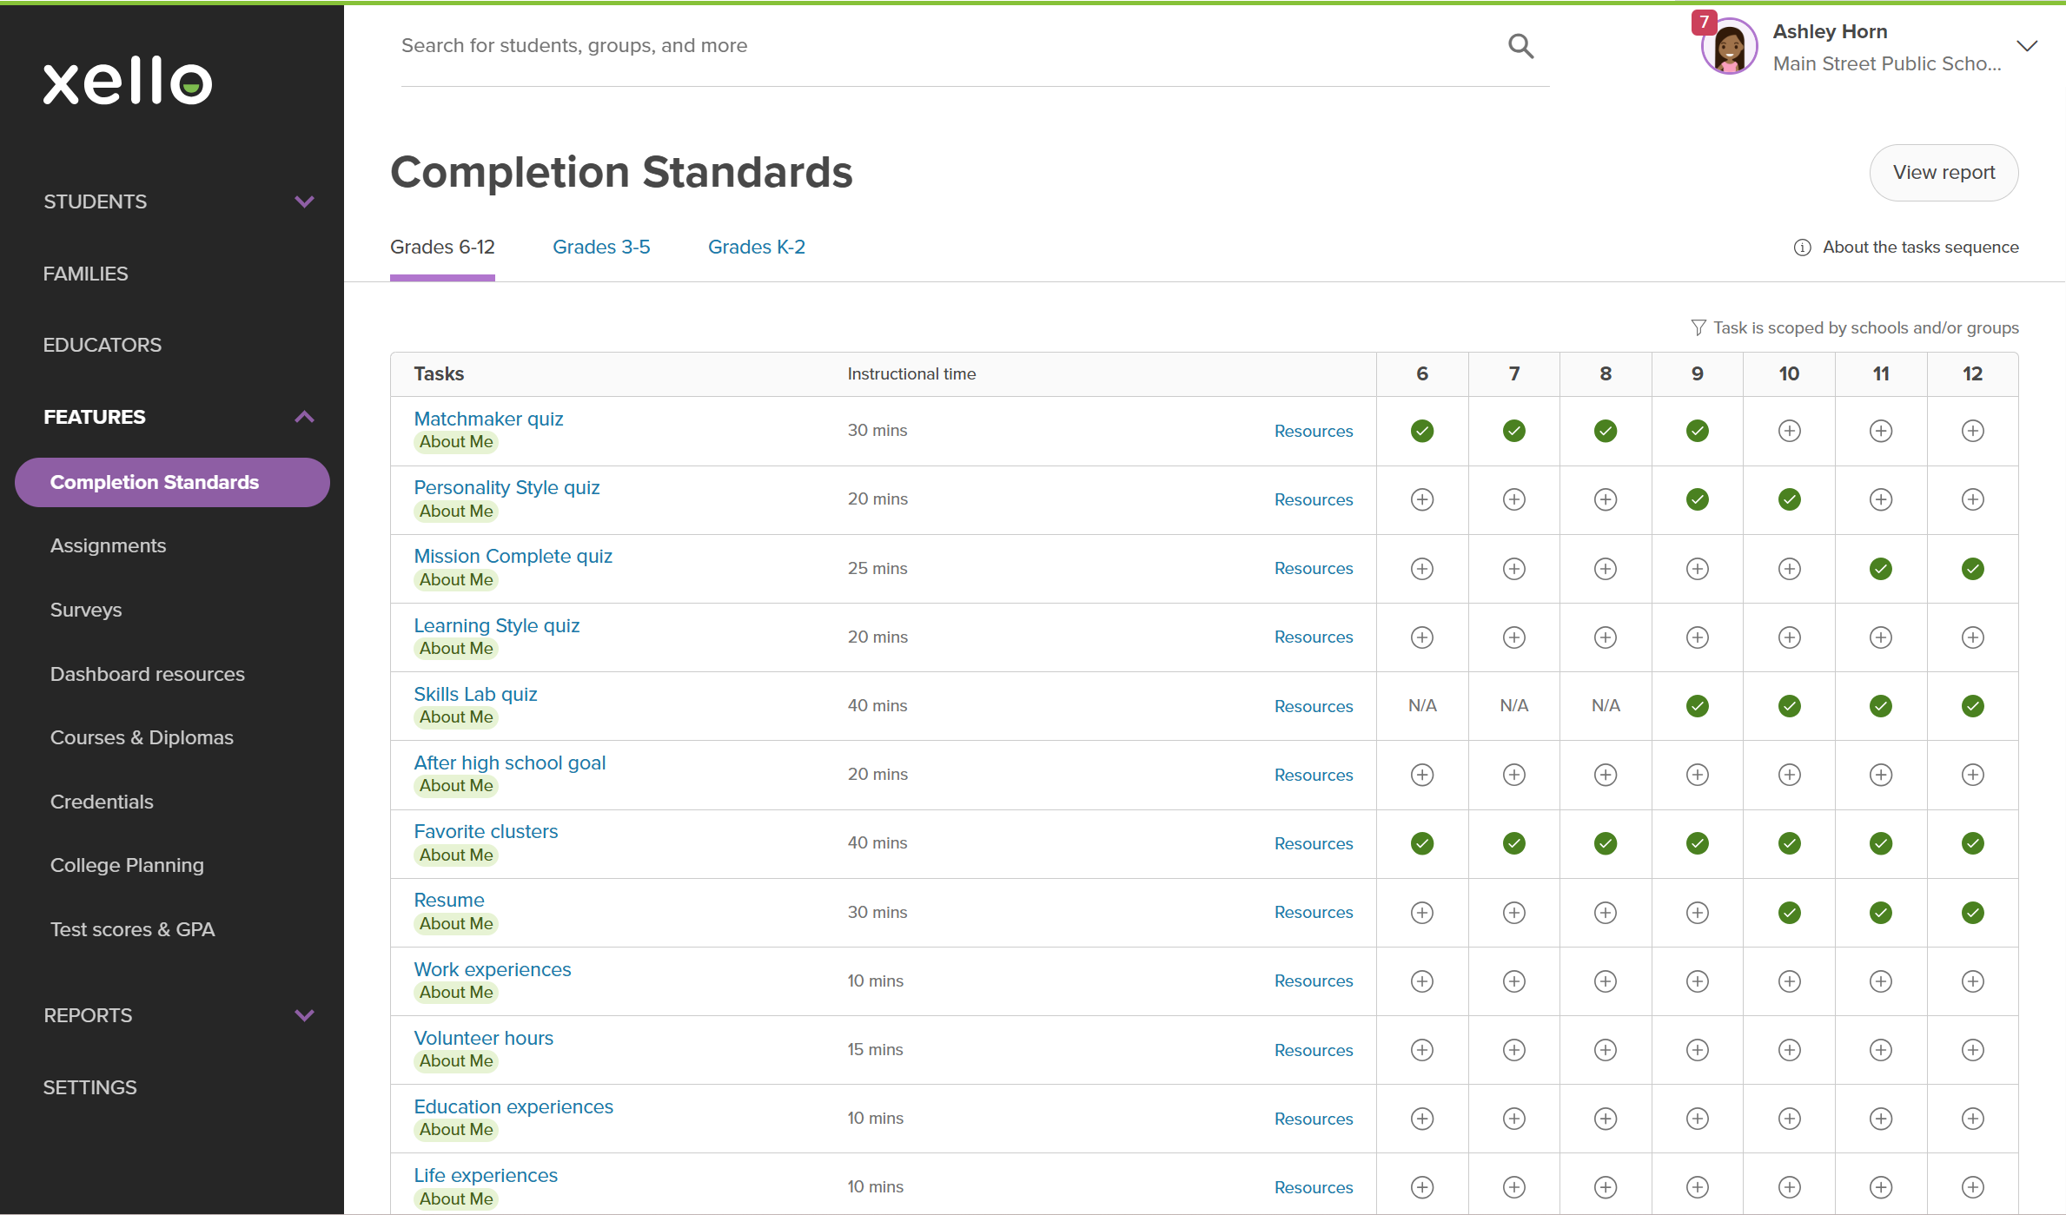
Task: Go to Courses & Diplomas
Action: pos(142,738)
